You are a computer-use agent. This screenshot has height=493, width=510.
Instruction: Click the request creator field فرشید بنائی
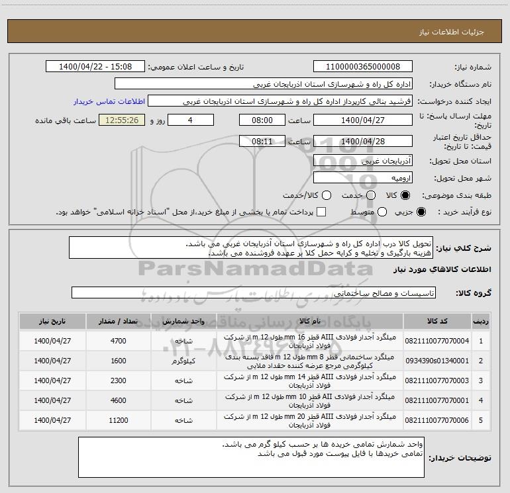tap(280, 101)
